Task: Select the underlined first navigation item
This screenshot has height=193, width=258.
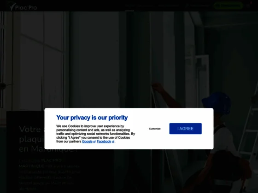Action: [129, 6]
